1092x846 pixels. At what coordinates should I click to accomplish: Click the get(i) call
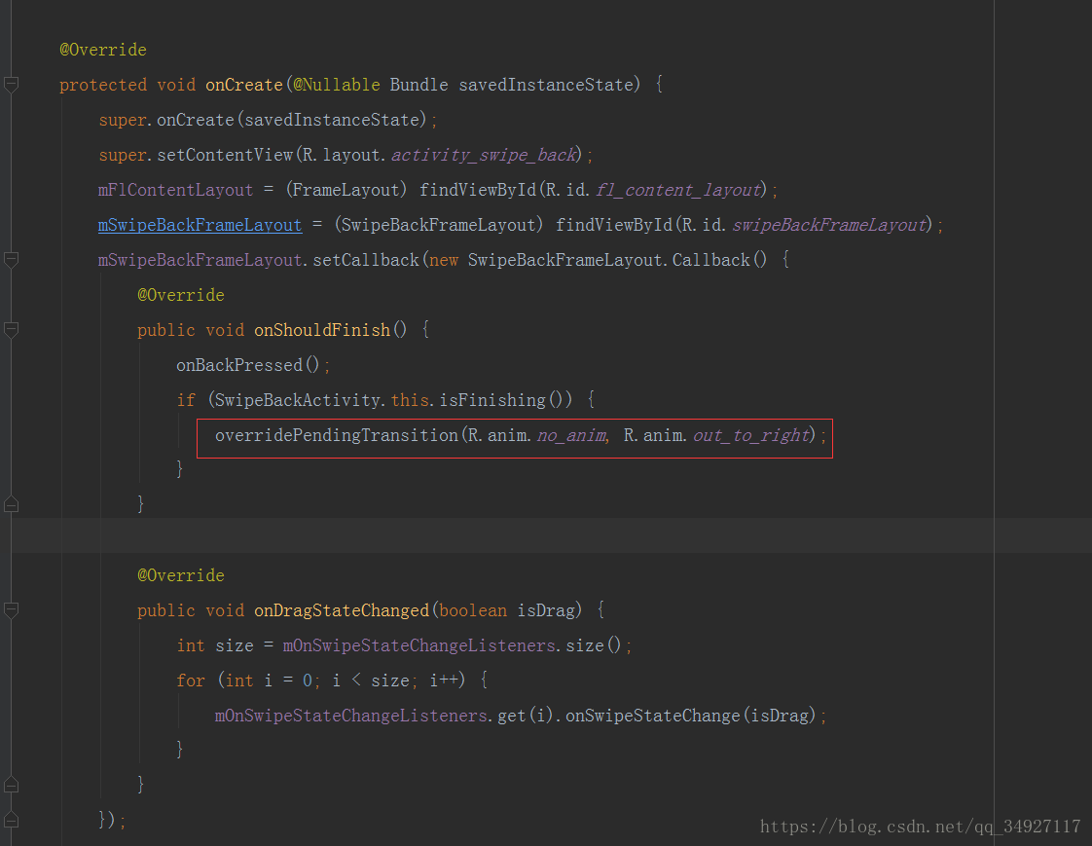pos(526,716)
